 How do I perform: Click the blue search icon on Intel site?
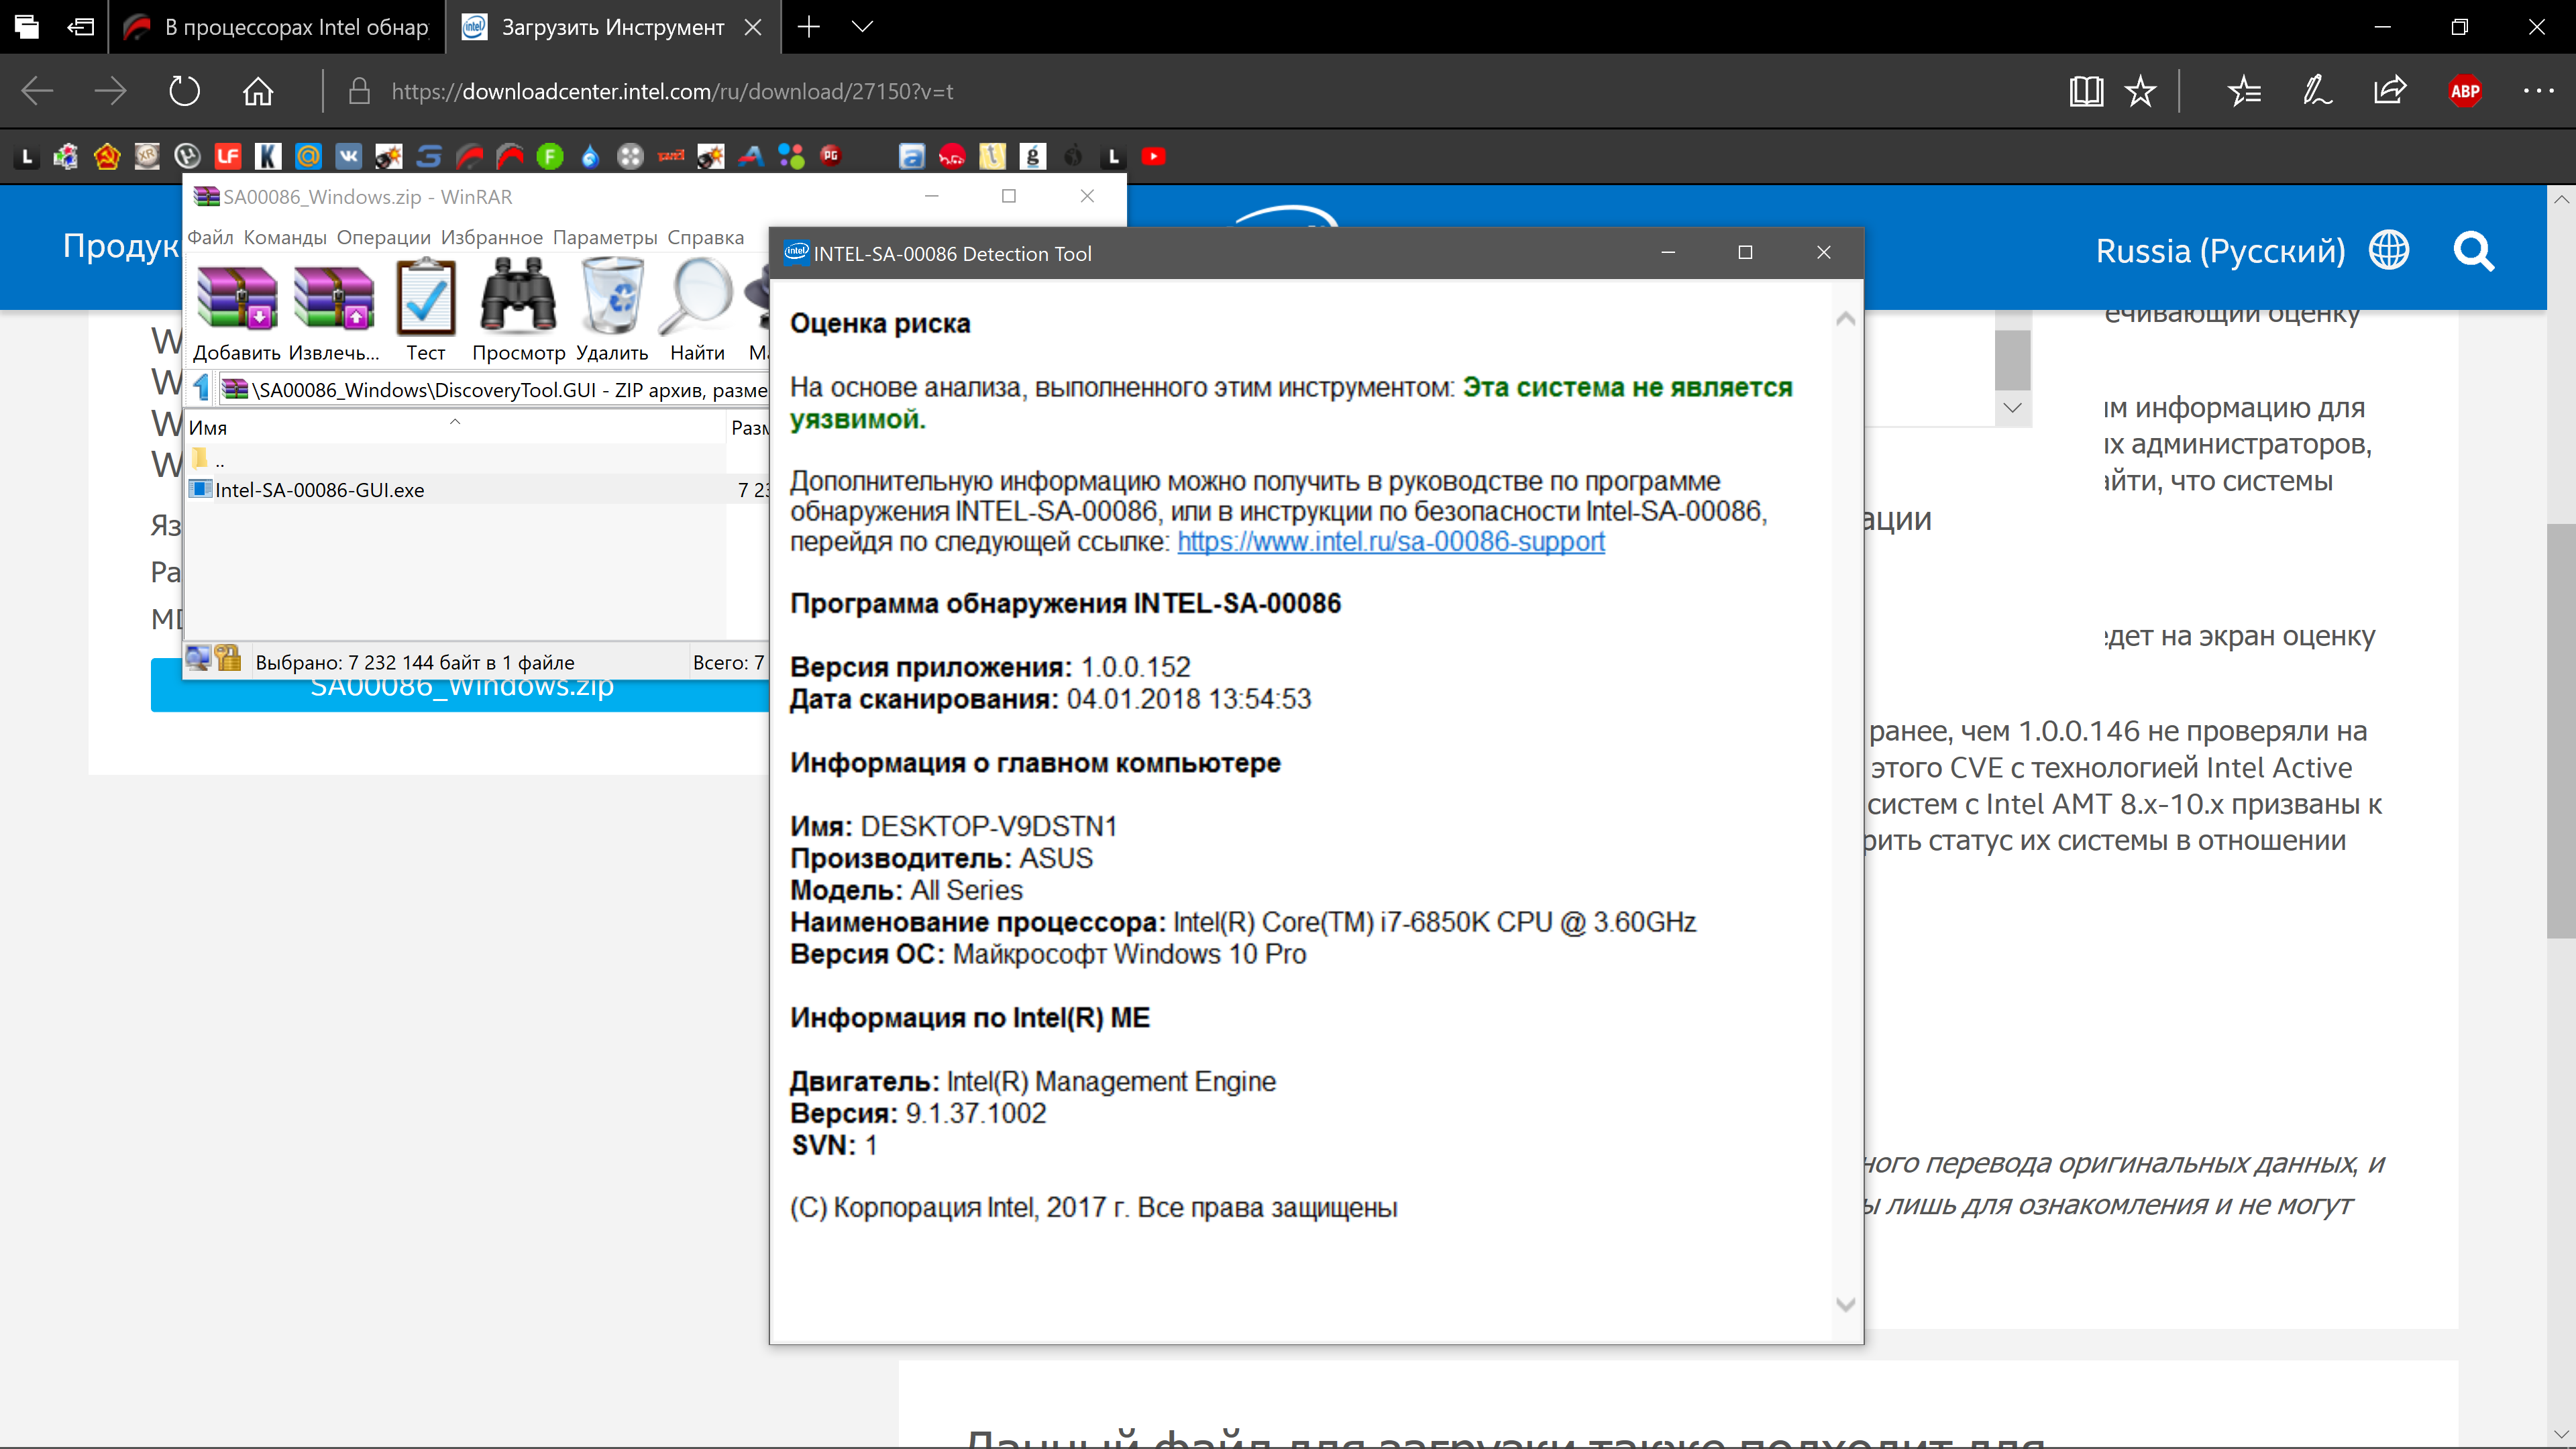coord(2473,251)
